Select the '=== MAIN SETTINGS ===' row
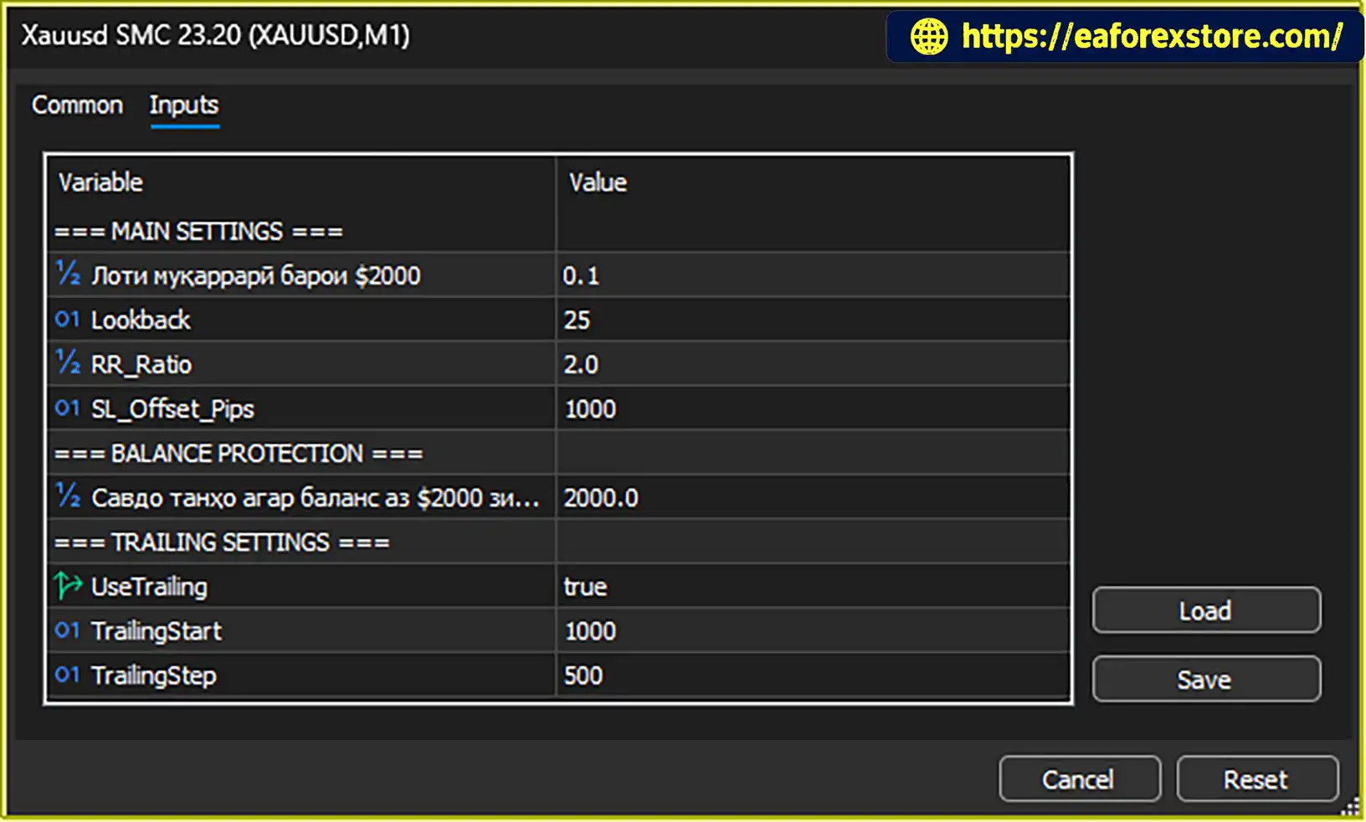The width and height of the screenshot is (1366, 822). [x=559, y=231]
